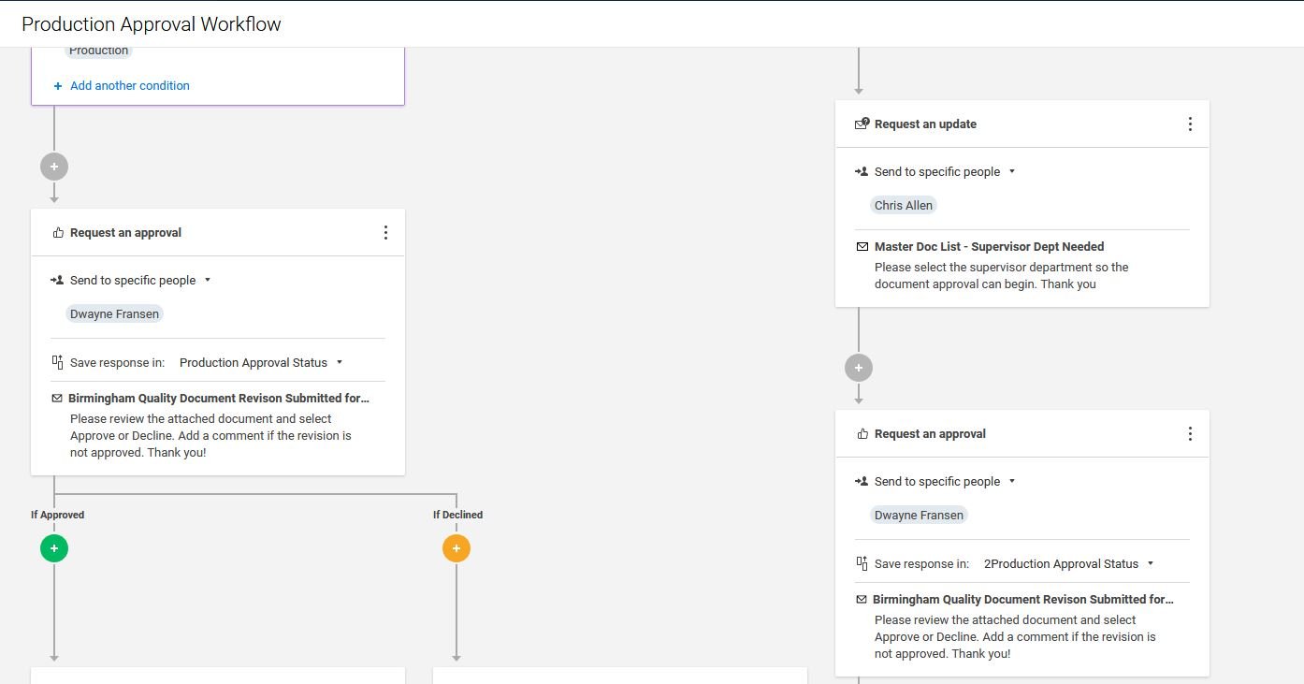The height and width of the screenshot is (684, 1304).
Task: Click mail icon beside left Birmingham Quality Document subject
Action: coord(57,399)
